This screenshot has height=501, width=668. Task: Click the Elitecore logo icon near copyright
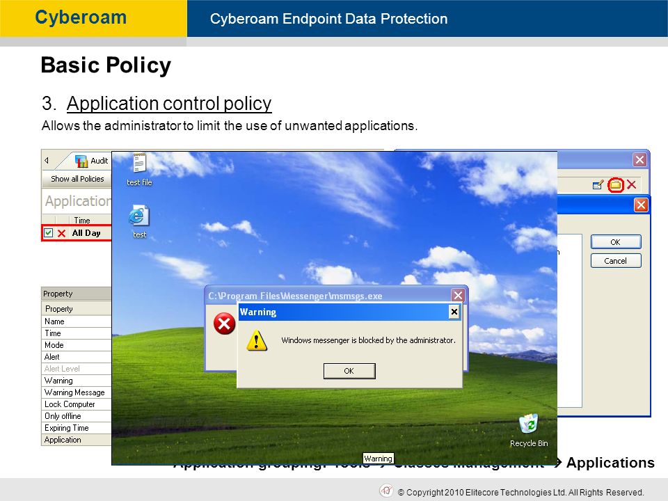click(386, 491)
